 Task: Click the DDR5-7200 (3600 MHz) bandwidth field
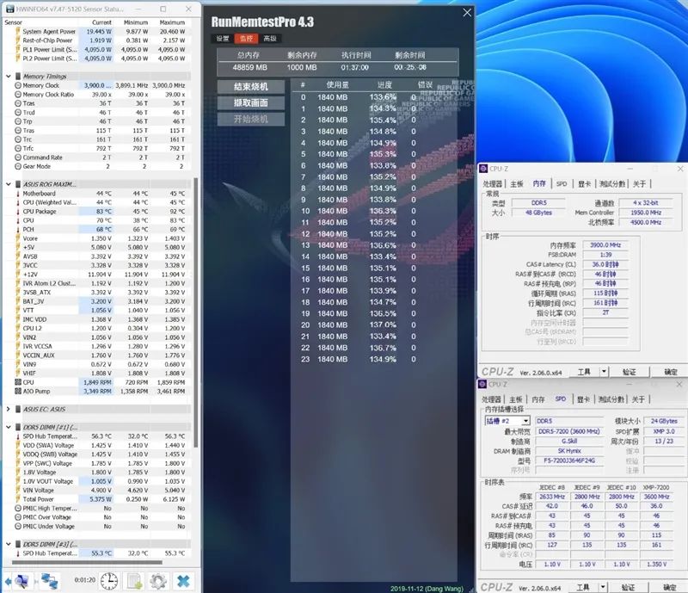pyautogui.click(x=569, y=431)
